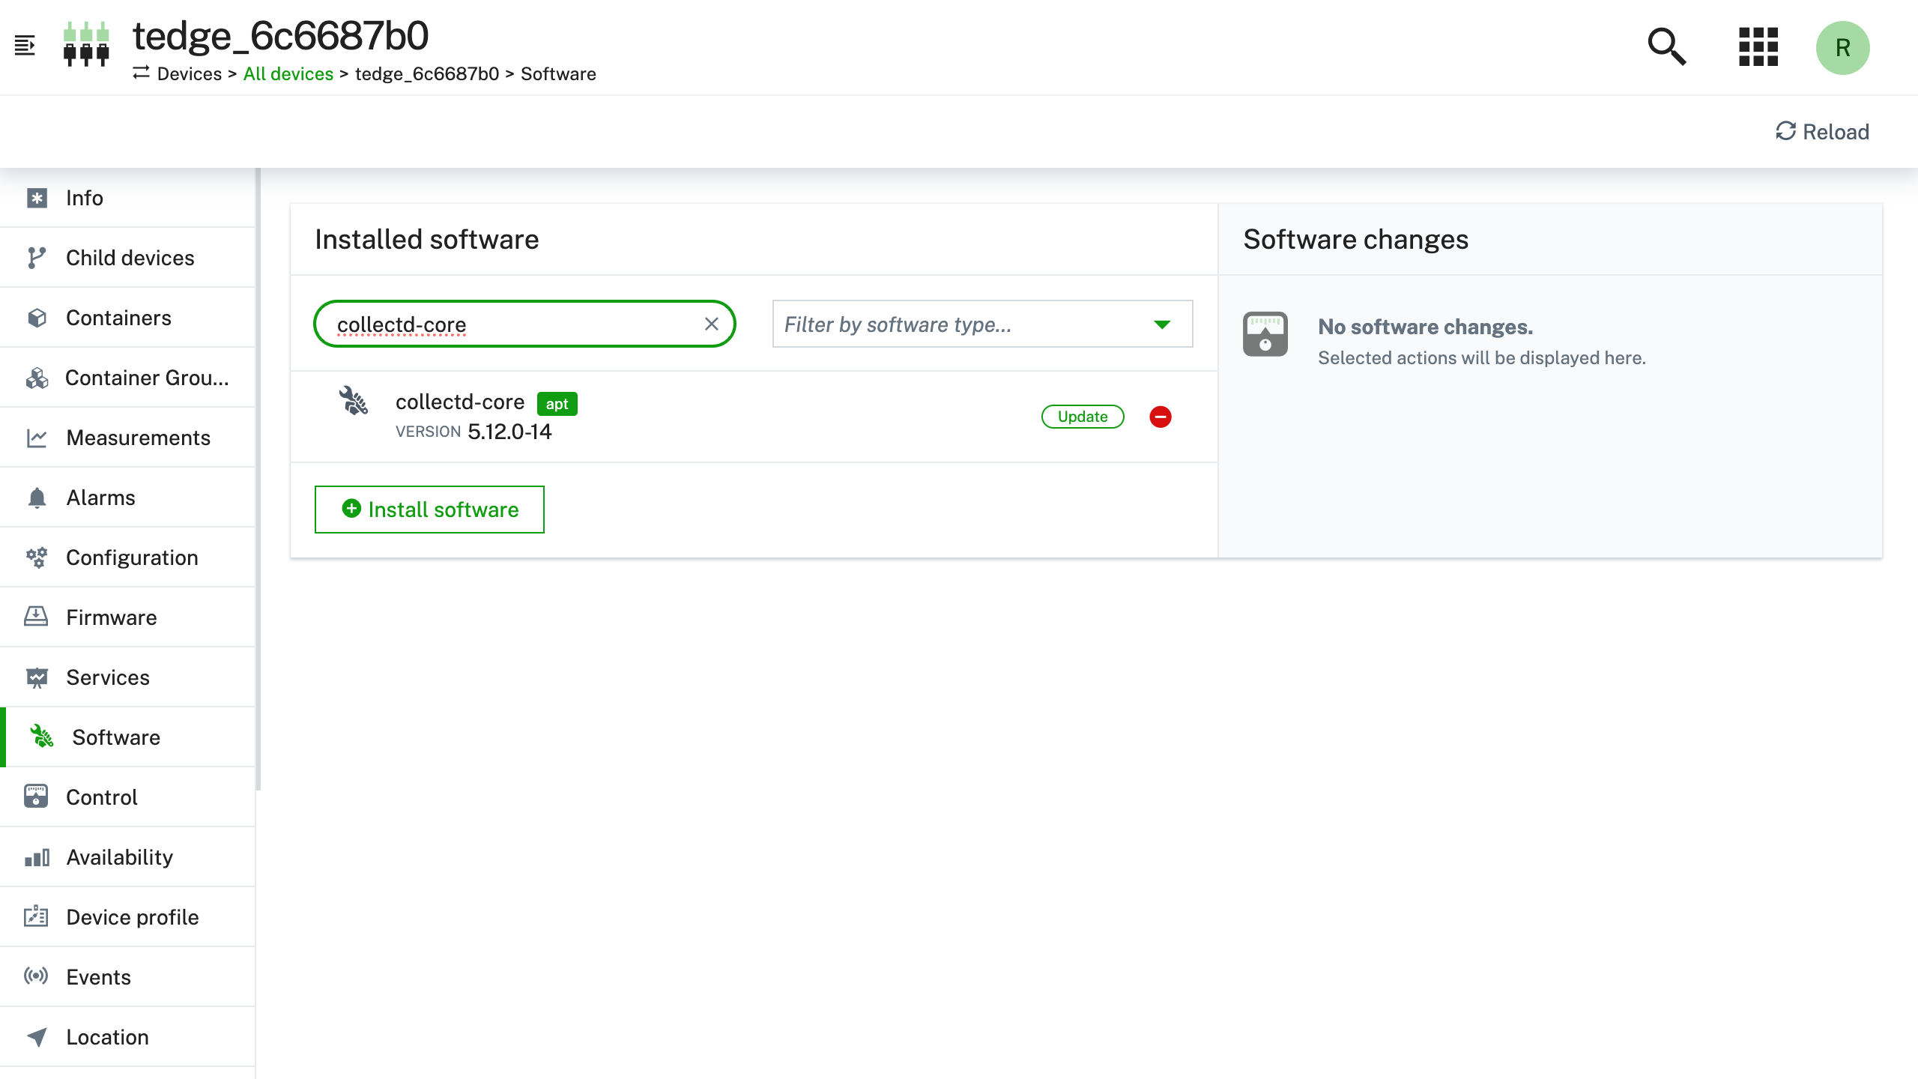Click the Services presentation icon
The height and width of the screenshot is (1079, 1918).
click(37, 677)
